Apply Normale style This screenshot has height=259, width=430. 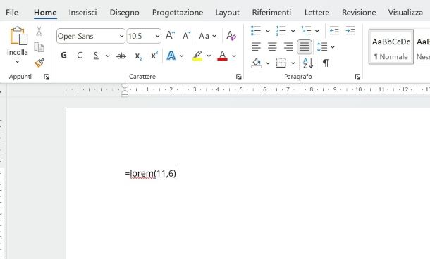pos(391,47)
